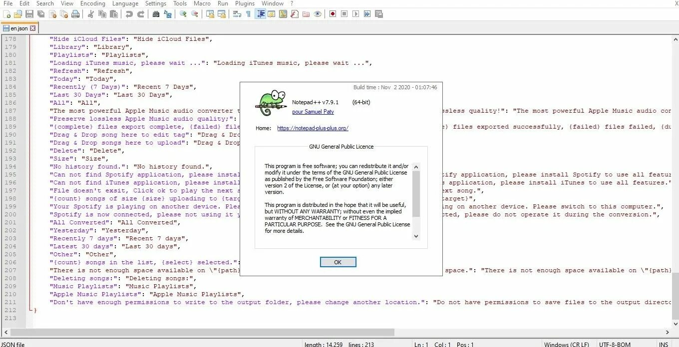
Task: Click the Save Recorded Macro icon
Action: tap(378, 14)
